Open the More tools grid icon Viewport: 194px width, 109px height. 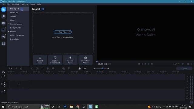[x=3, y=44]
